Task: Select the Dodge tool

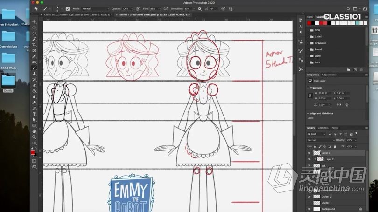Action: click(x=34, y=103)
